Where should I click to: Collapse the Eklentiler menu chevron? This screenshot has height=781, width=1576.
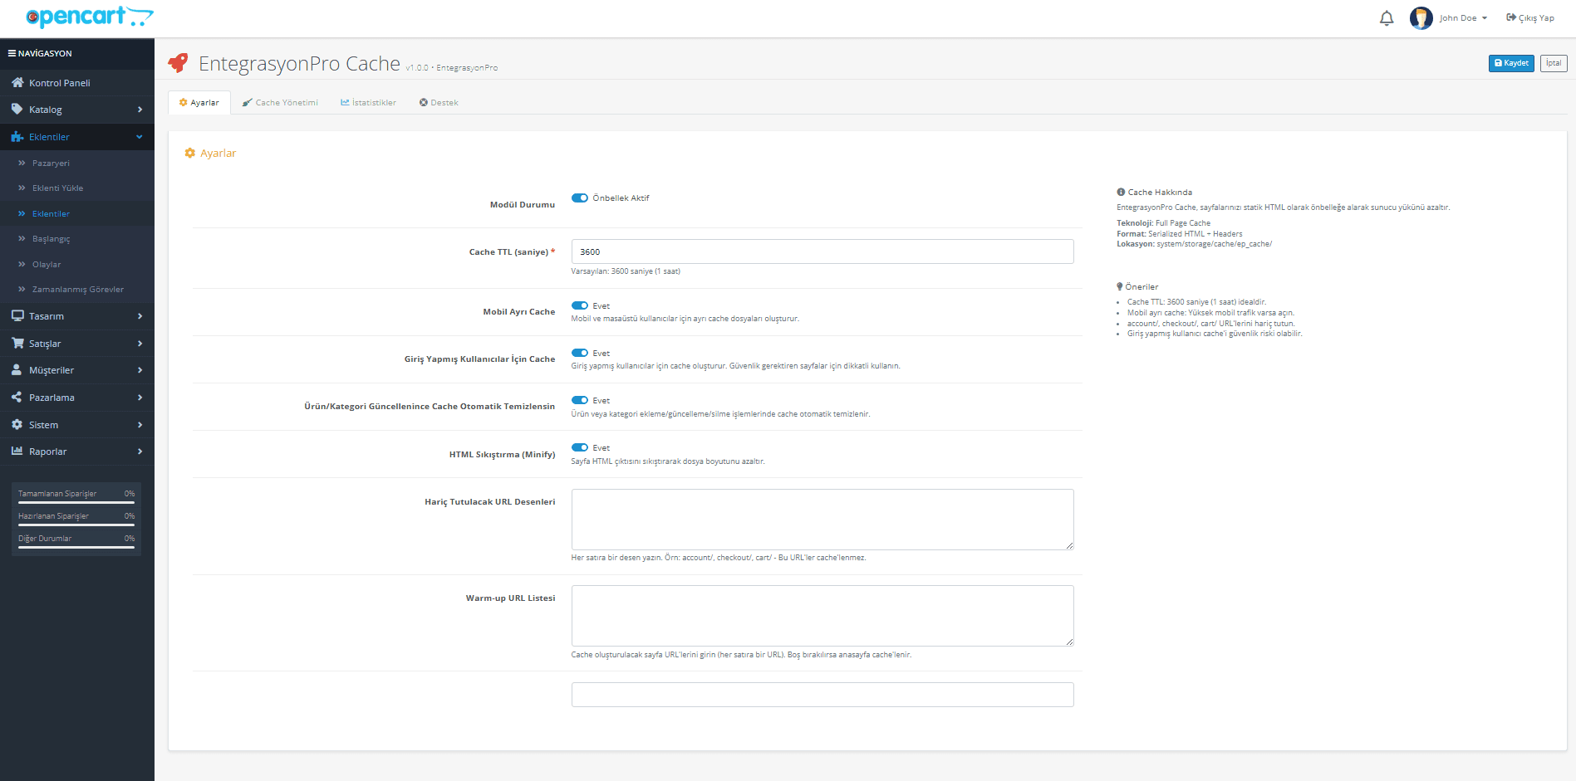click(140, 137)
